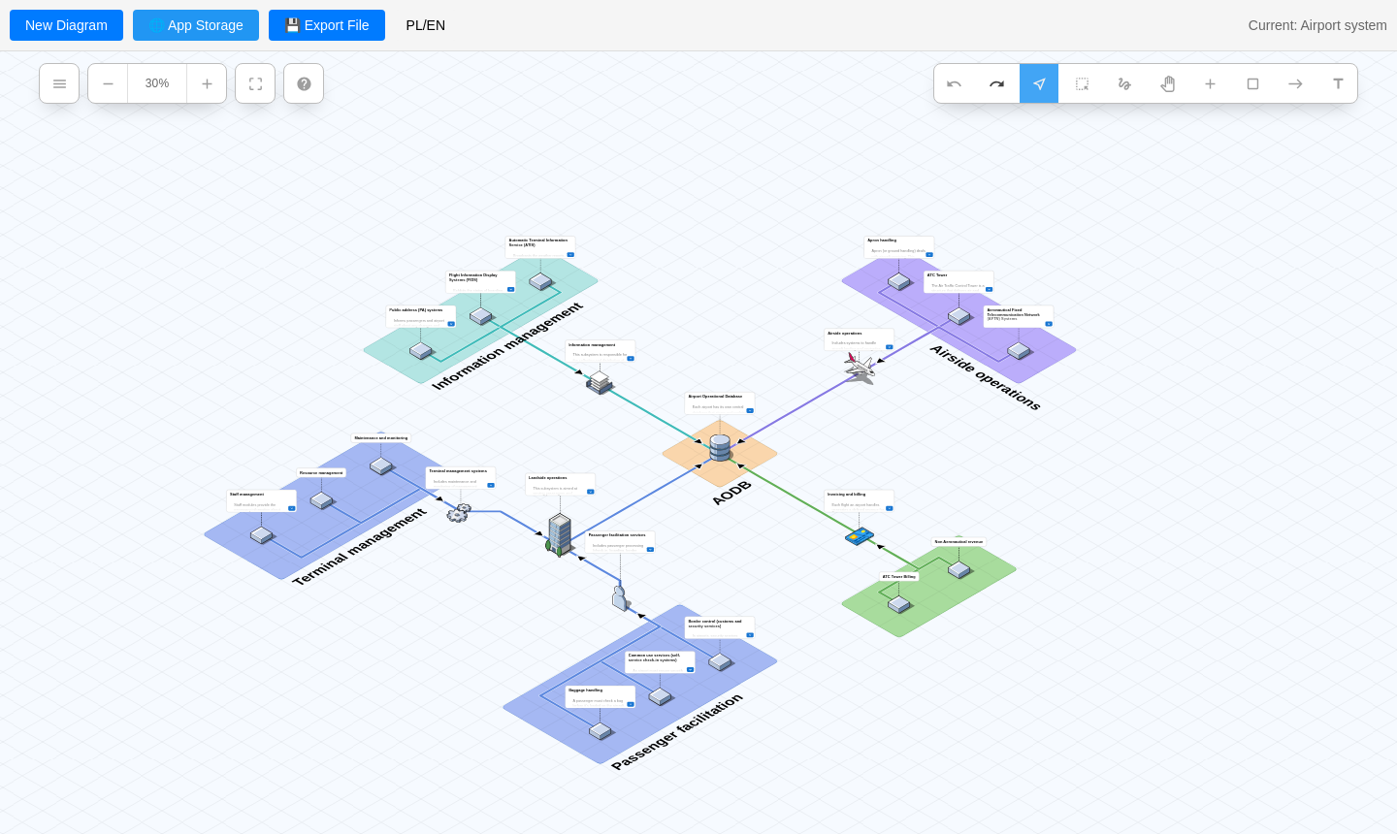The height and width of the screenshot is (834, 1397).
Task: Click the Redo arrow icon
Action: tap(996, 84)
